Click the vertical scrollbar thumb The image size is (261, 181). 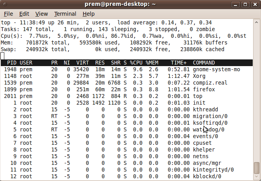click(x=257, y=168)
